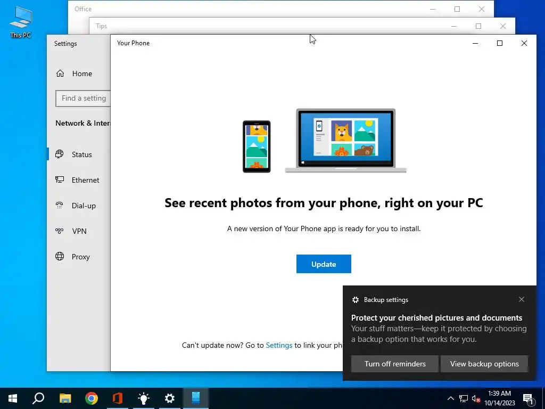Minimize the Tips window
Screen dimensions: 545x409
[x=454, y=26]
